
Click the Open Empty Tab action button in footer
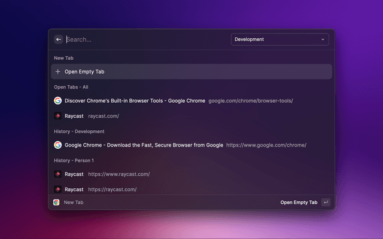point(299,203)
